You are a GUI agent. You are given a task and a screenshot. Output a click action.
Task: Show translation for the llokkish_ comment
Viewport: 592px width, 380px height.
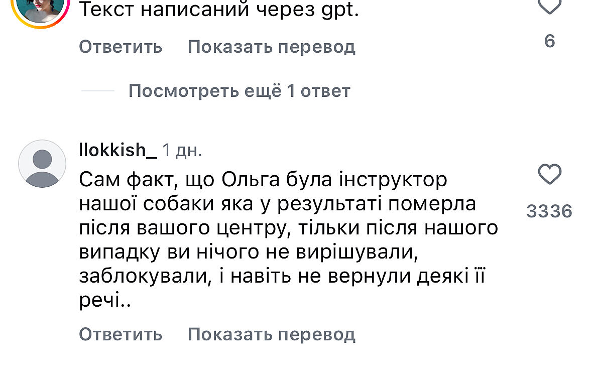click(271, 334)
